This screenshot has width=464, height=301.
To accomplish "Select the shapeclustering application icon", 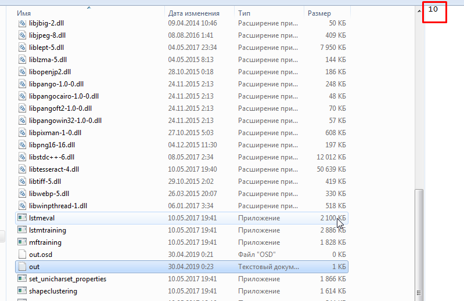I will pyautogui.click(x=22, y=291).
